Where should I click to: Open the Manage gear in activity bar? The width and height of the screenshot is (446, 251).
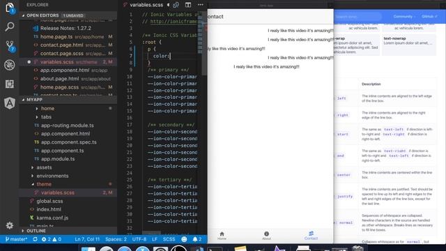tap(10, 225)
